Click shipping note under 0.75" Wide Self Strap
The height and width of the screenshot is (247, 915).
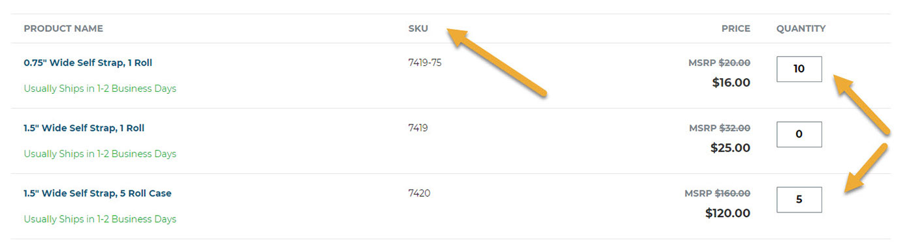100,89
